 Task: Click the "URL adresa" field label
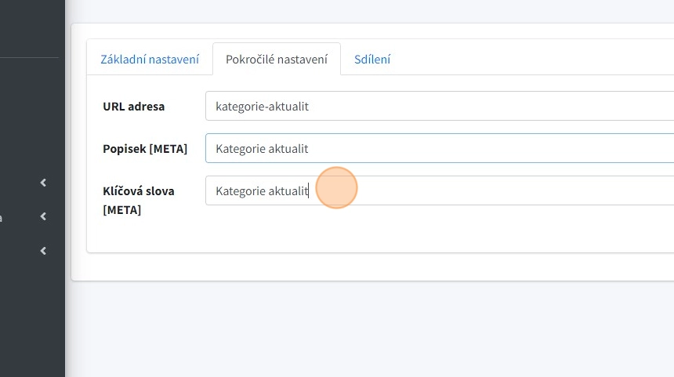tap(134, 106)
